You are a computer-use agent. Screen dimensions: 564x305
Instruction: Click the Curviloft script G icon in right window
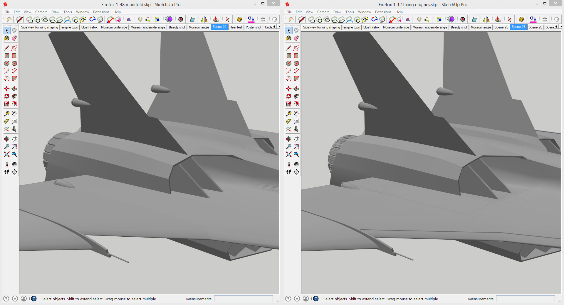tap(533, 19)
